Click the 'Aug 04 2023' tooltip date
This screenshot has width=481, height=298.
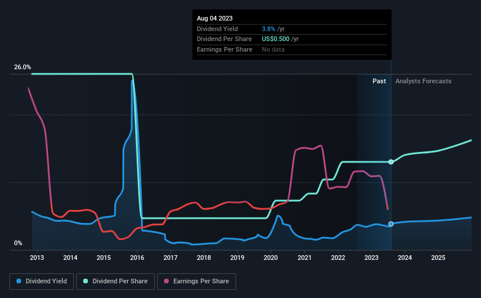coord(215,18)
